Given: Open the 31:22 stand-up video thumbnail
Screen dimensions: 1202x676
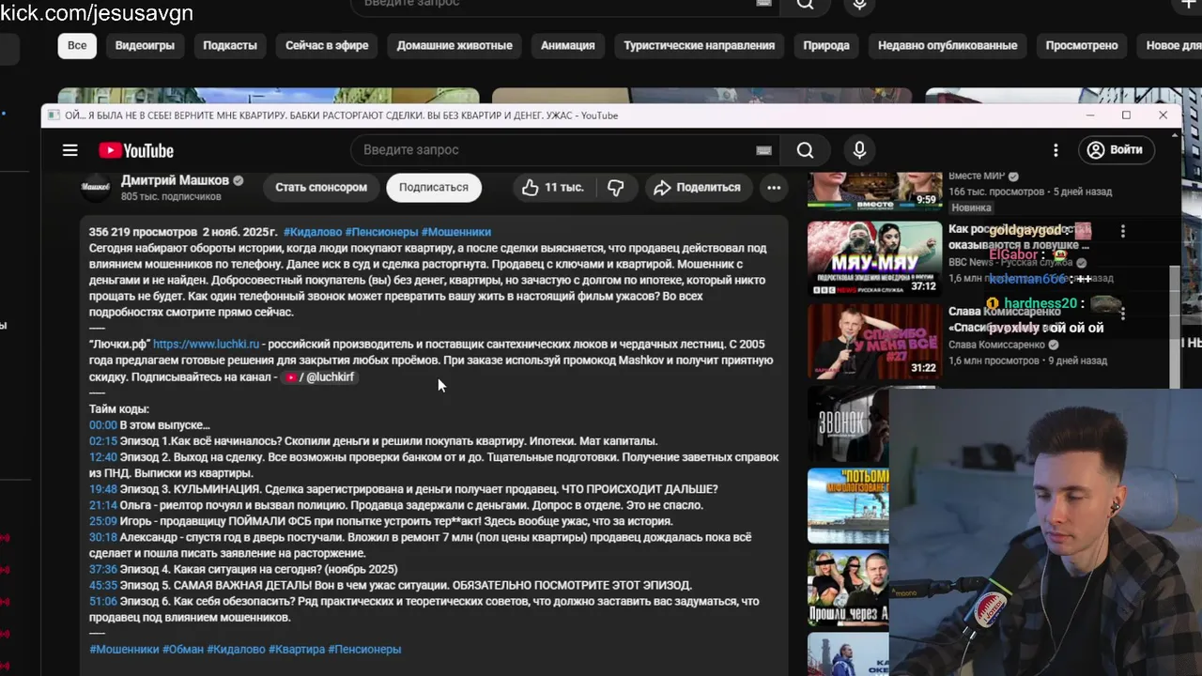Looking at the screenshot, I should [x=874, y=341].
